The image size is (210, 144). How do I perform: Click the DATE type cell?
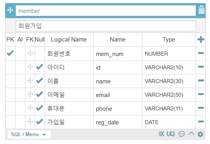(x=169, y=122)
